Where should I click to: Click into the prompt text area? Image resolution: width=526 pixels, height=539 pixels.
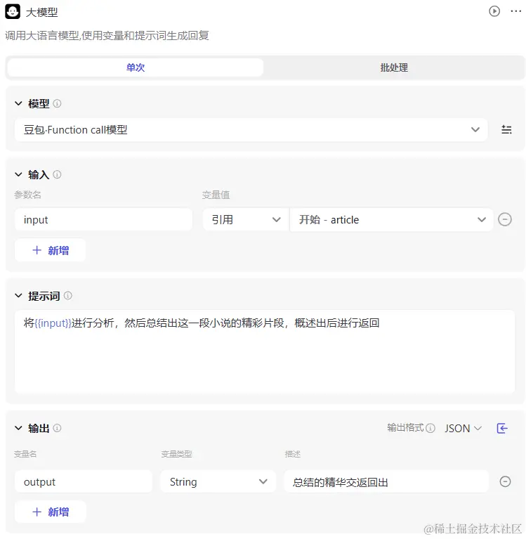[x=265, y=351]
